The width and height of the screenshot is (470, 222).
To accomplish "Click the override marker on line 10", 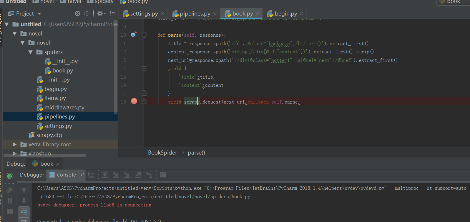I will coord(134,35).
